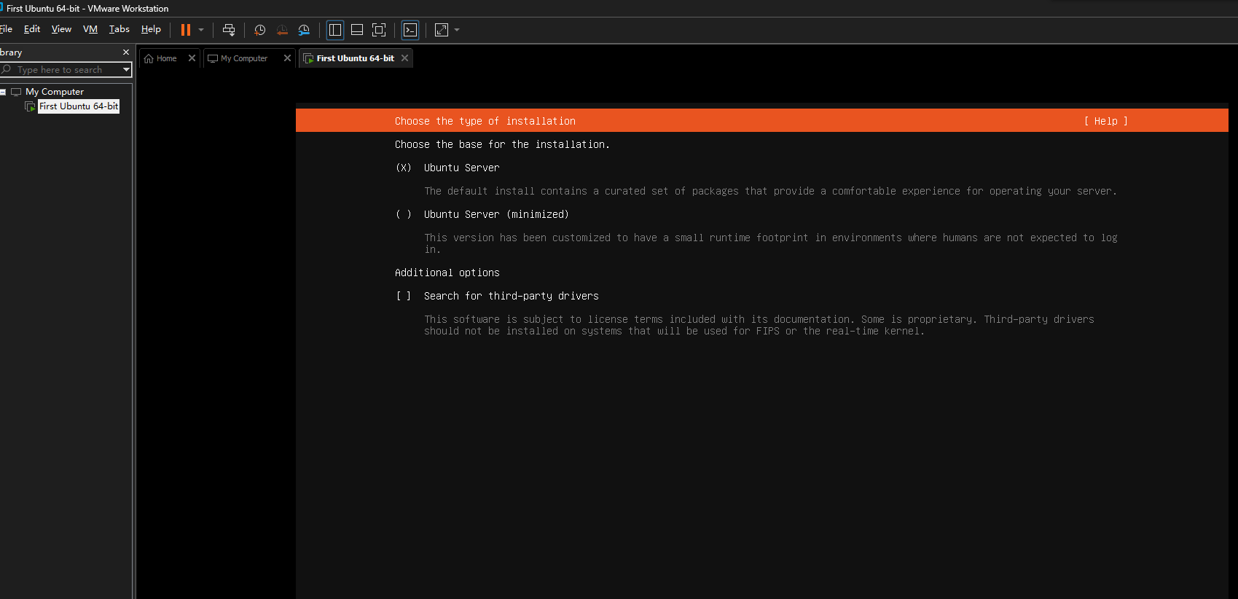This screenshot has height=599, width=1238.
Task: Open the snapshot manager
Action: coord(304,30)
